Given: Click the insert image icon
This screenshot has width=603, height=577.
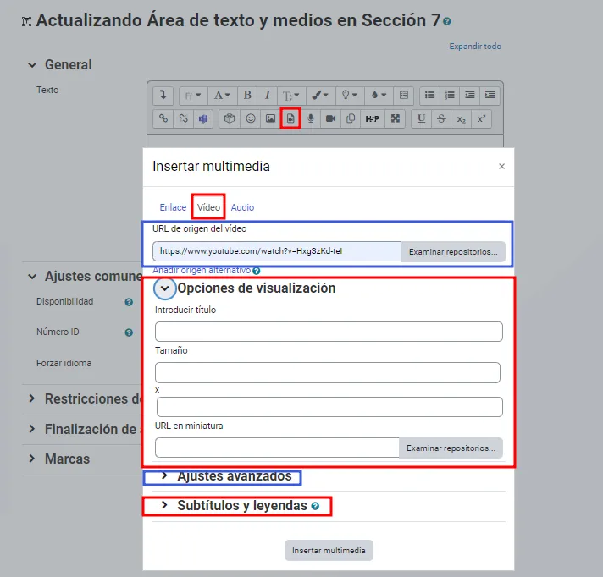Looking at the screenshot, I should tap(270, 119).
